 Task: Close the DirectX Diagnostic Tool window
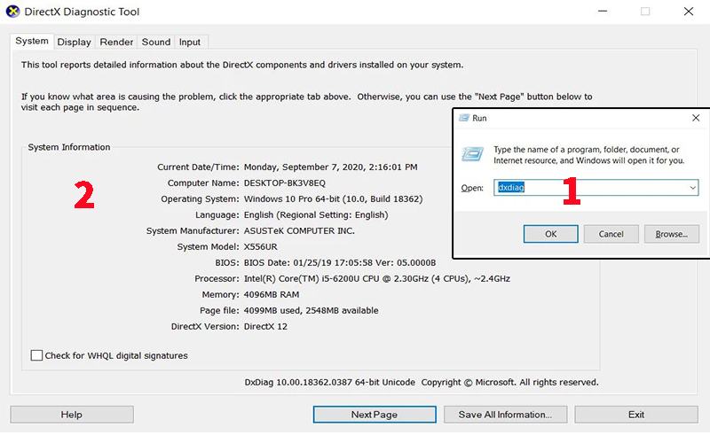(x=689, y=12)
